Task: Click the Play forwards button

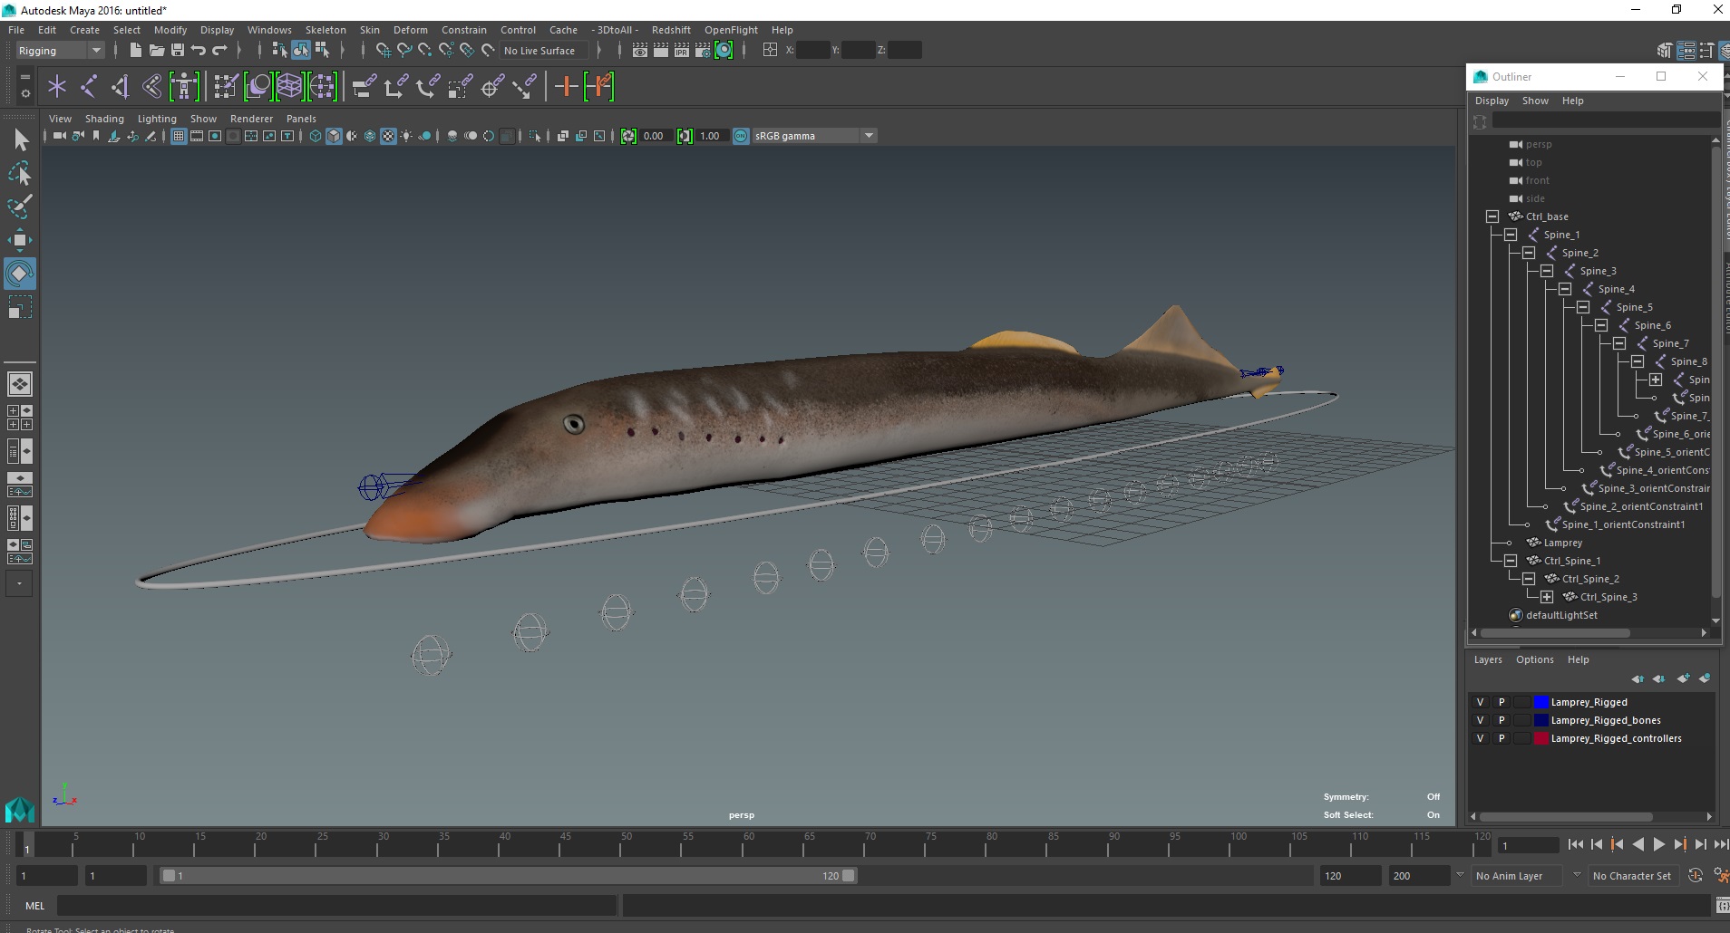Action: [x=1658, y=844]
